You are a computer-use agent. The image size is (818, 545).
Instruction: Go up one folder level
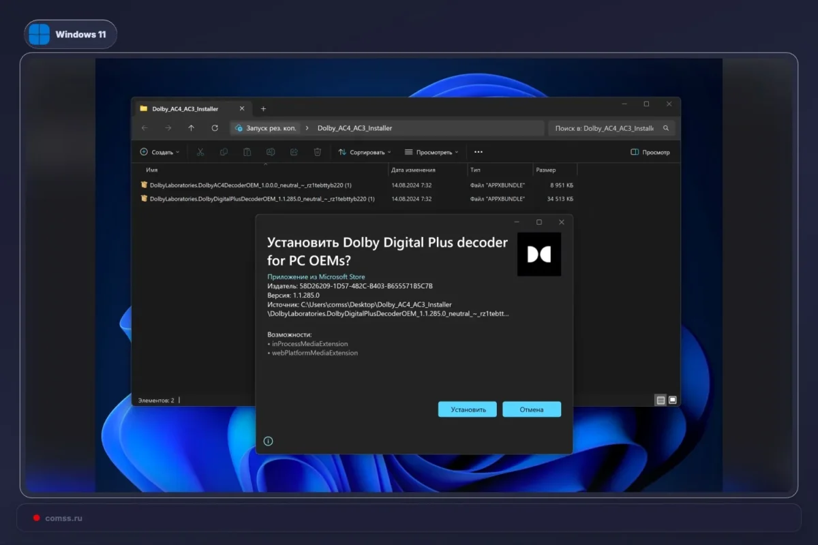click(191, 128)
